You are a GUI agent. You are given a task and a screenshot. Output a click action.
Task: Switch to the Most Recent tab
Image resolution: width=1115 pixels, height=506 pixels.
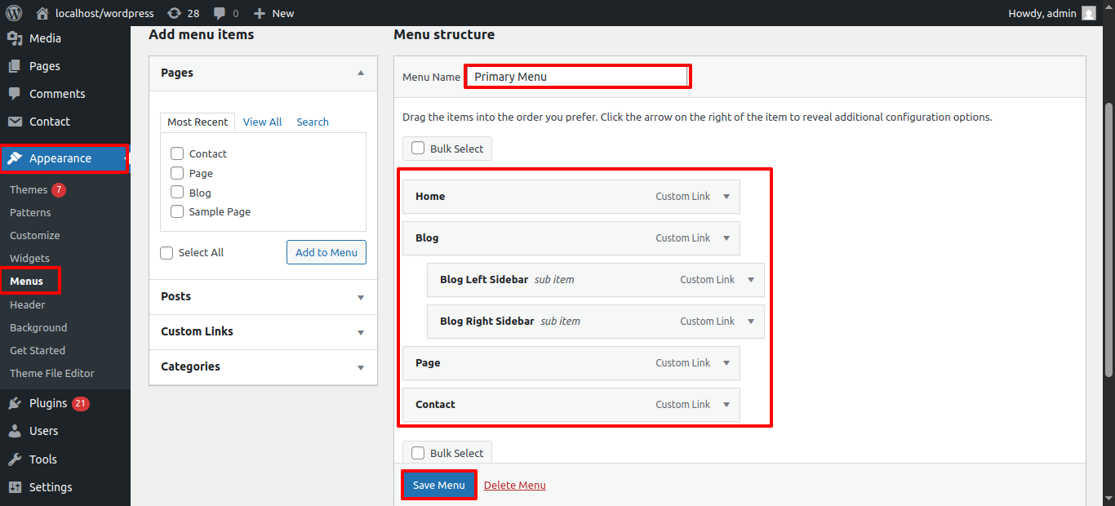[198, 122]
